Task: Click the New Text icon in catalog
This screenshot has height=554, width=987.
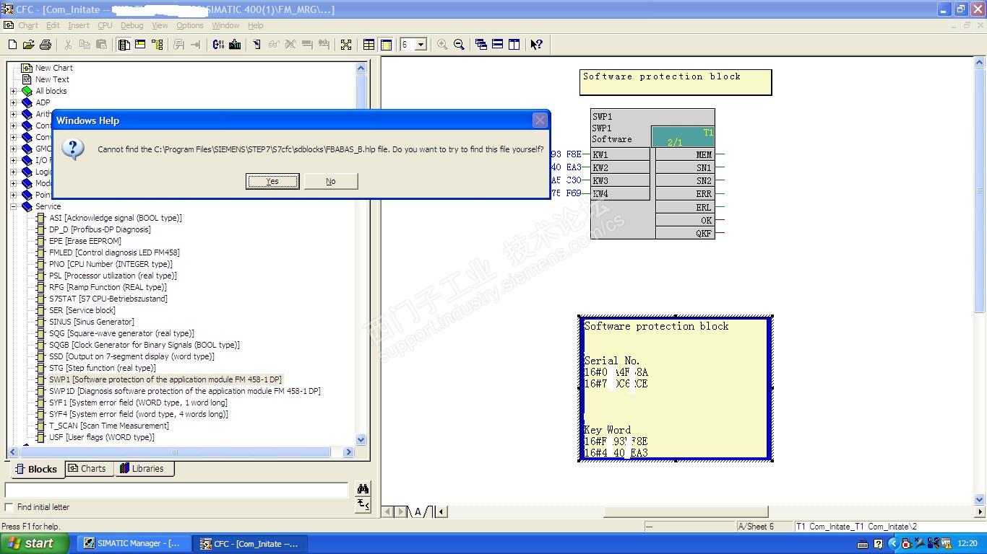Action: [27, 79]
